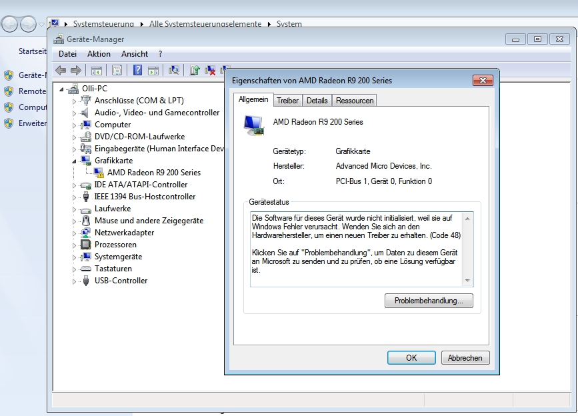Click System in the breadcrumb bar
578x416 pixels.
click(289, 24)
